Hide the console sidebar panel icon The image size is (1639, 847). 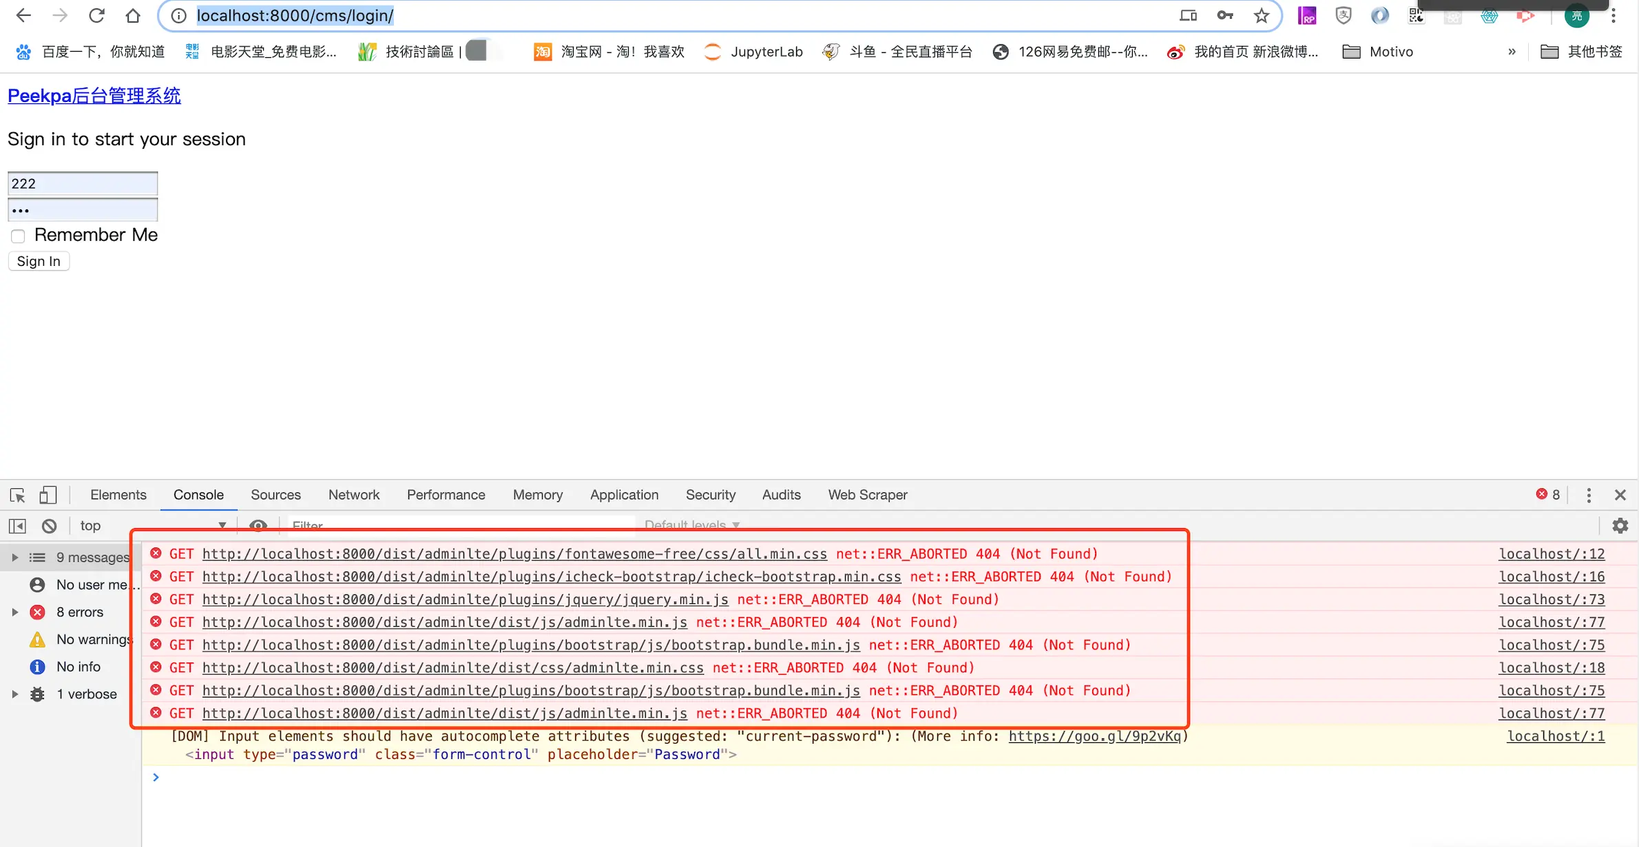(x=17, y=526)
